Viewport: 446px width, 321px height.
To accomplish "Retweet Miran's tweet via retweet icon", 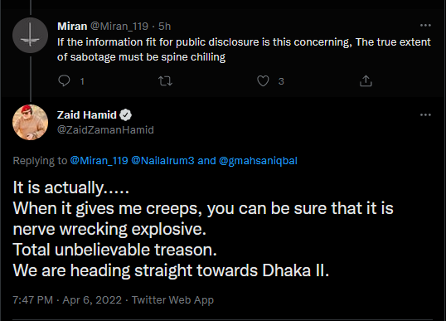I will [x=165, y=81].
